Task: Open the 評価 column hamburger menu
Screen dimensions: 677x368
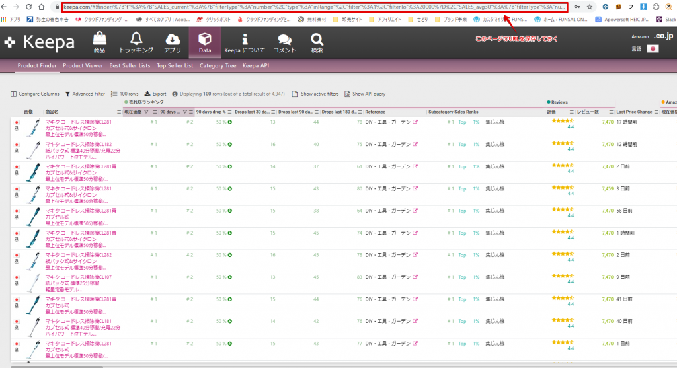Action: 571,112
